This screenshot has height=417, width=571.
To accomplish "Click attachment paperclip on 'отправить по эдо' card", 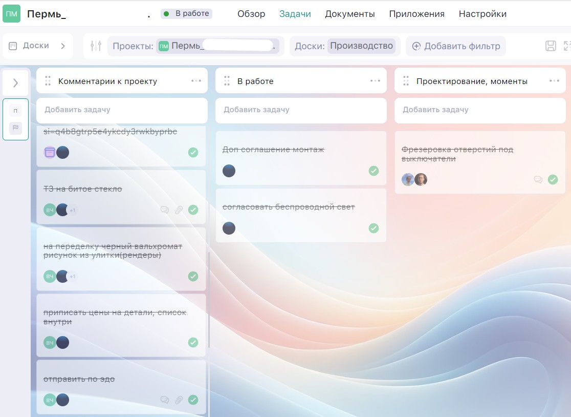I will pos(179,400).
